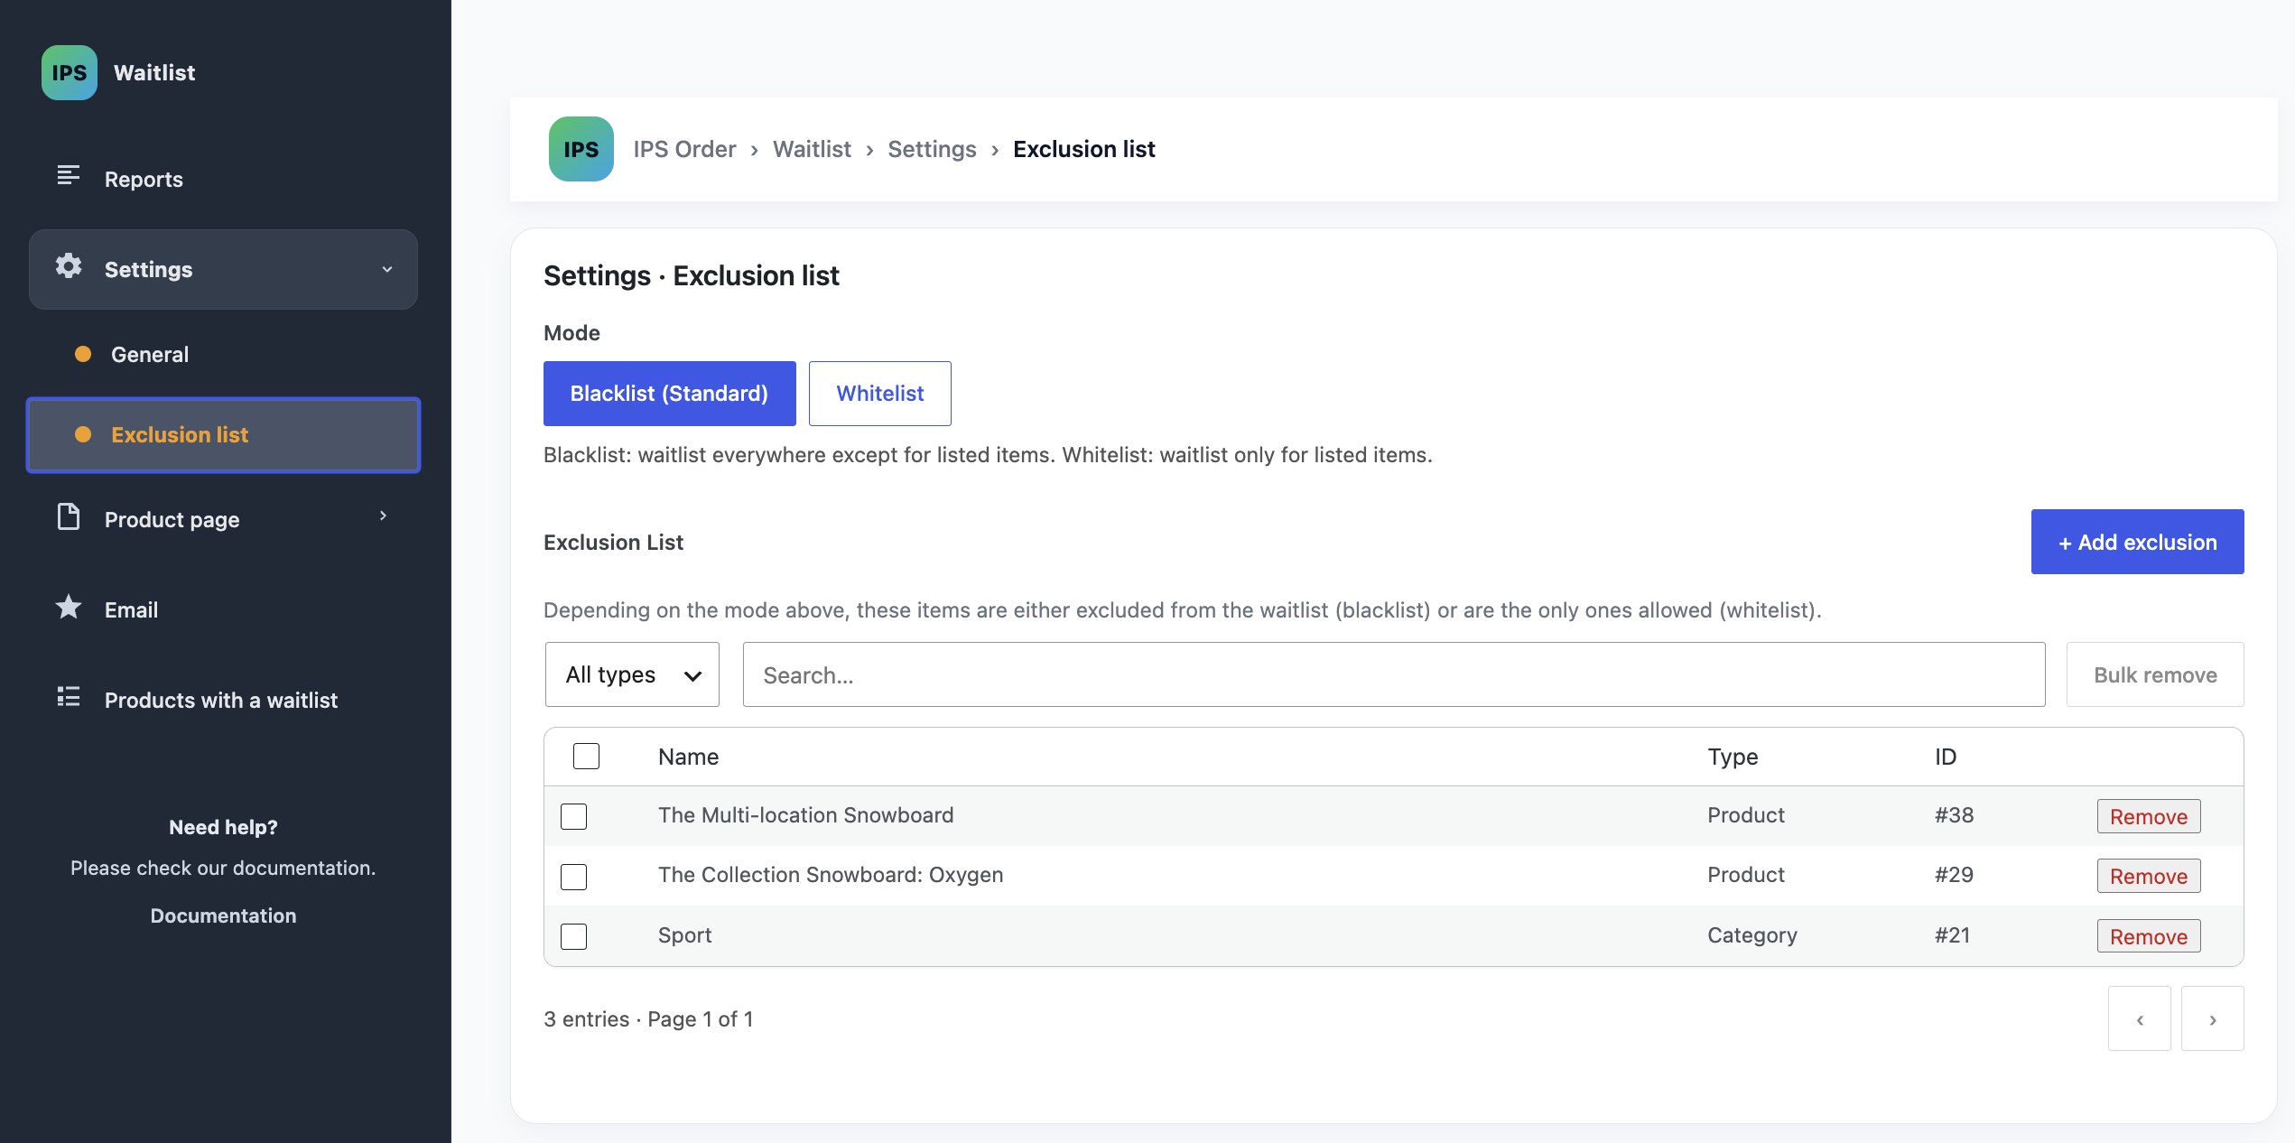Click the orange dot beside Exclusion list

click(x=83, y=434)
